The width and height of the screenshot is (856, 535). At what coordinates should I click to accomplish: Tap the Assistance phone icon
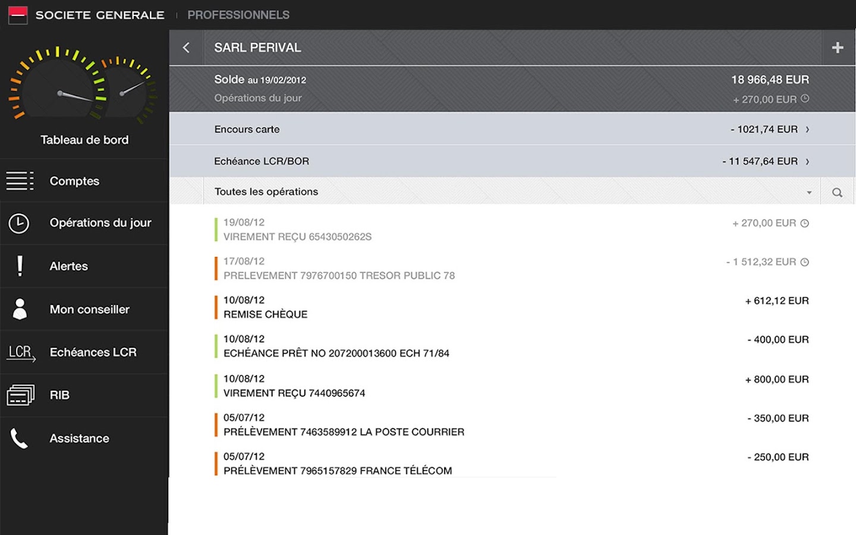coord(20,439)
